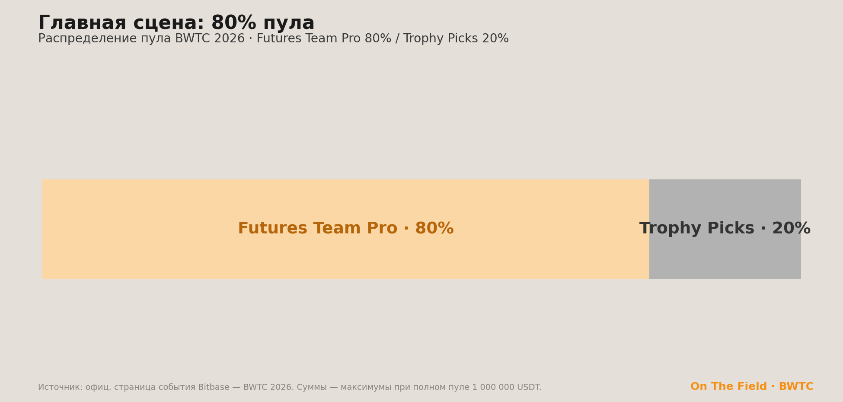Click "BWTC 2026" in the subtitle line
The width and height of the screenshot is (843, 402).
(210, 39)
